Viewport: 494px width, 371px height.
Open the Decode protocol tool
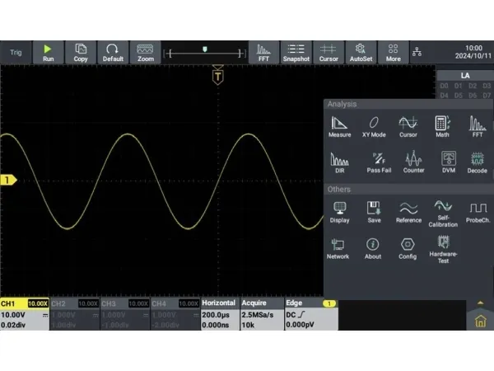478,162
